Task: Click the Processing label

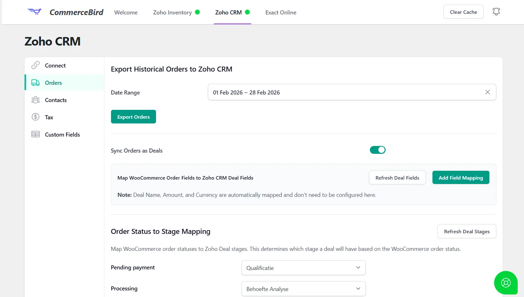Action: coord(124,289)
